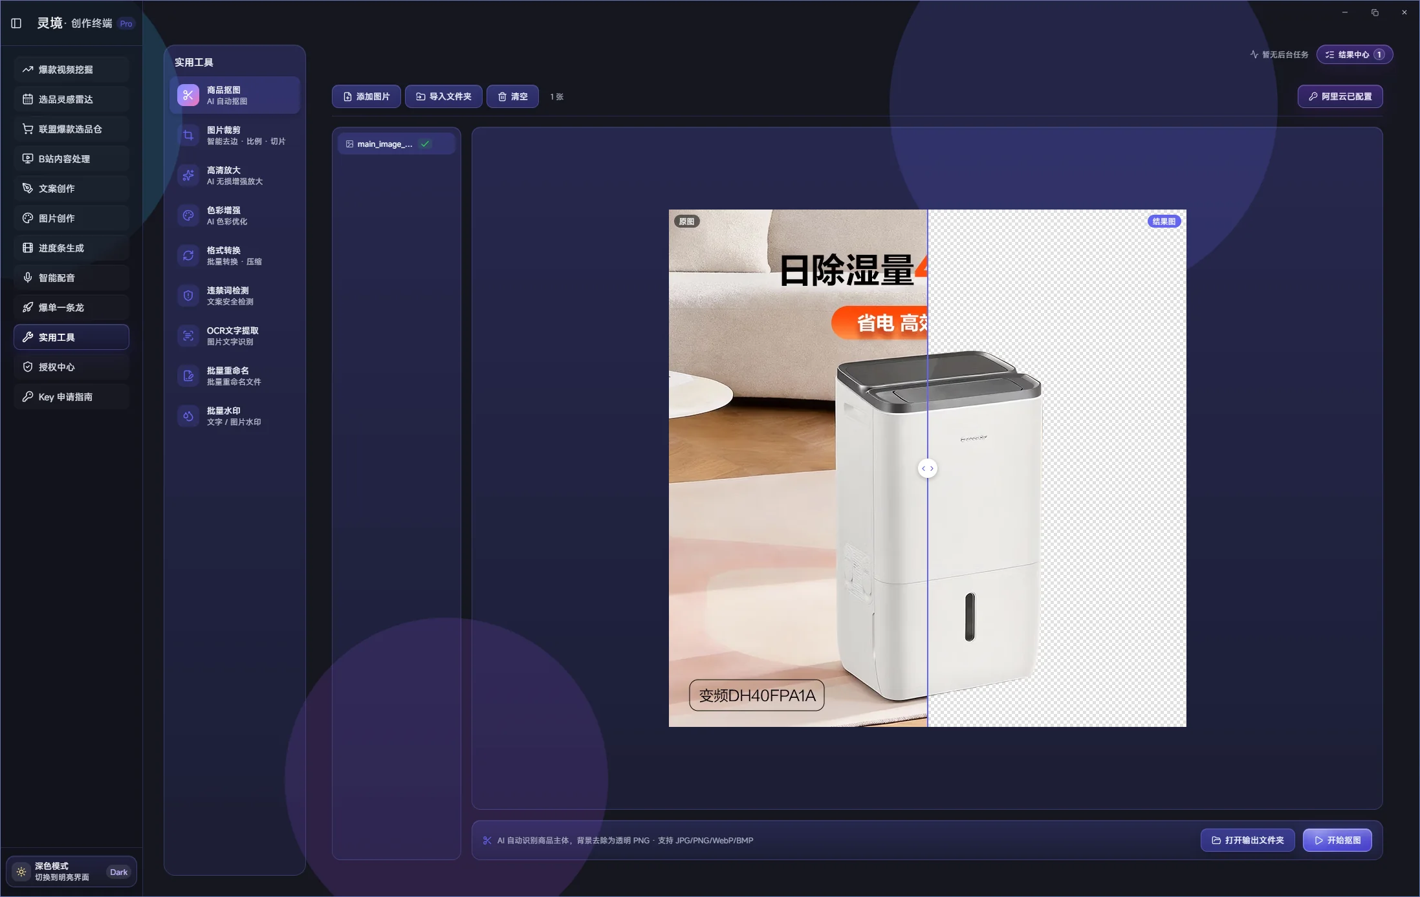This screenshot has width=1420, height=897.
Task: Click the sun icon in theme switcher
Action: 21,872
